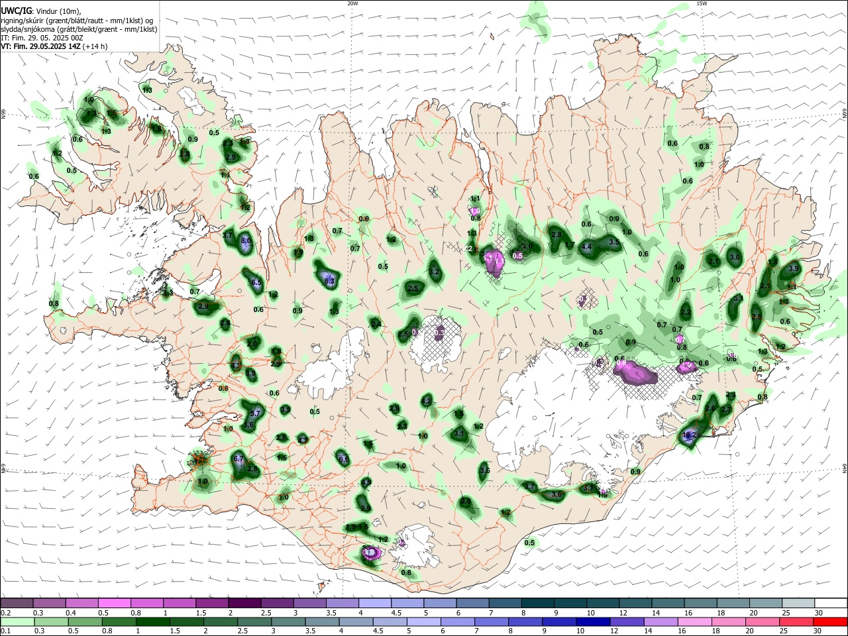
Task: Click the "6.5" value in west Iceland
Action: coord(256,282)
